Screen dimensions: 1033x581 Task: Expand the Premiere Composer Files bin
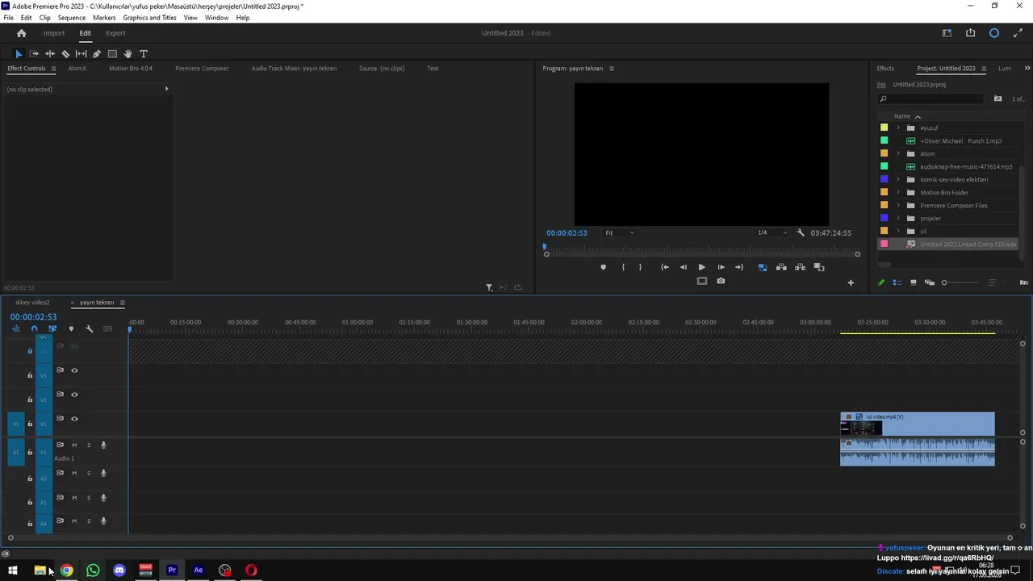(x=898, y=206)
